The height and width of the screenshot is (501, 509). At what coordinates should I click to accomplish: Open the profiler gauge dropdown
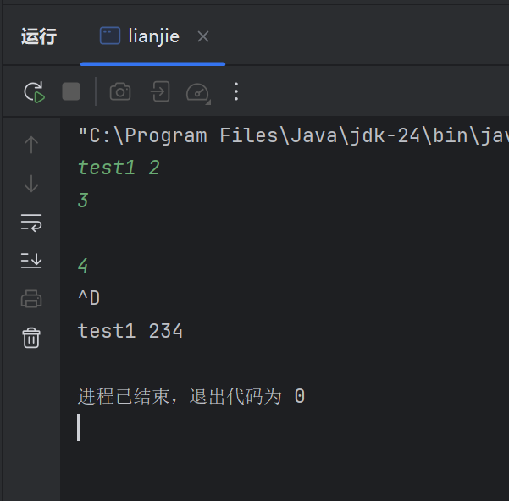197,91
